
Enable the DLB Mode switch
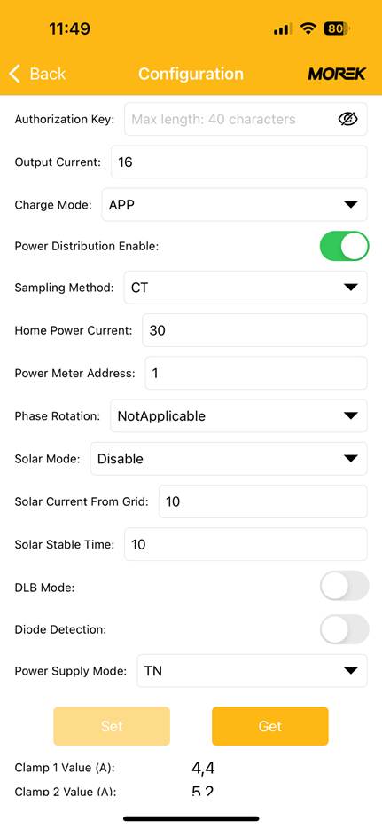click(344, 586)
